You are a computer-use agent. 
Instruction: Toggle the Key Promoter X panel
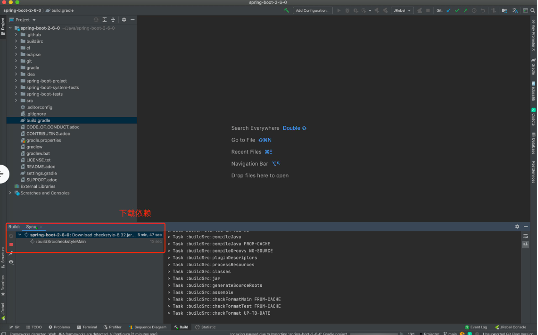534,35
